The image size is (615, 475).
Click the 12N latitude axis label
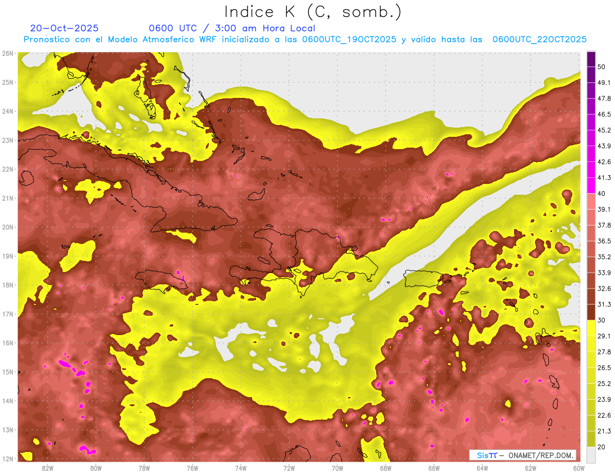(x=8, y=459)
